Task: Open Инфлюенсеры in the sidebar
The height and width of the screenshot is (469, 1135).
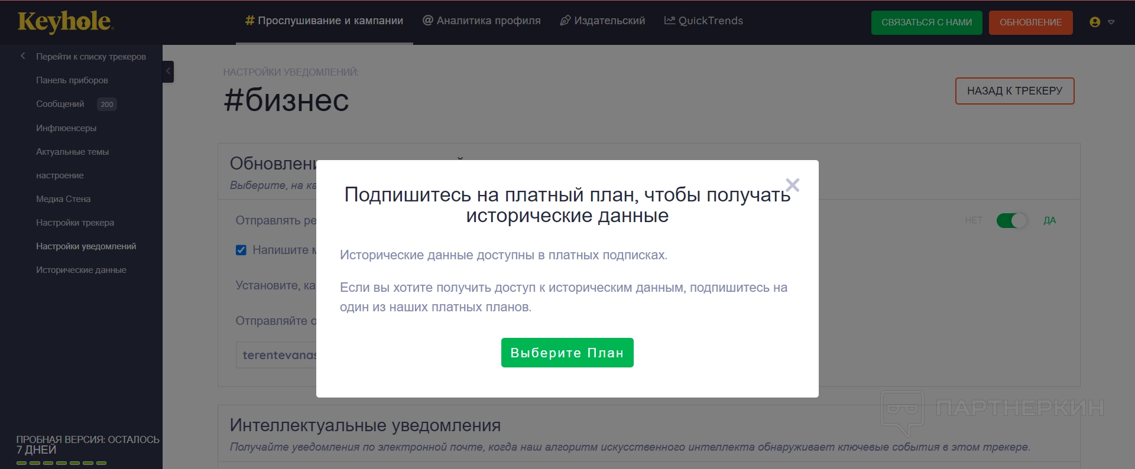Action: 66,128
